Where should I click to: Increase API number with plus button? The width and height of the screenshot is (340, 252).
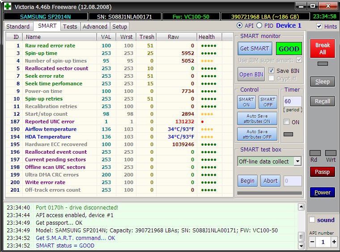[x=334, y=242]
